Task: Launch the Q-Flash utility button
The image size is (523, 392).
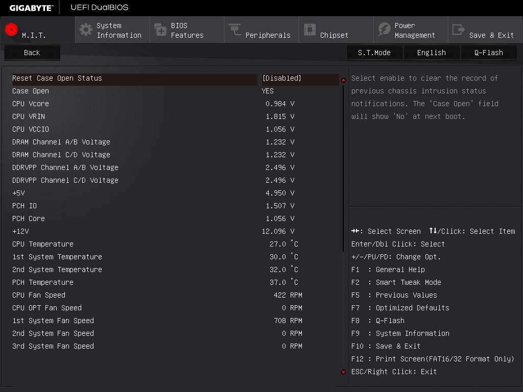Action: pos(489,53)
